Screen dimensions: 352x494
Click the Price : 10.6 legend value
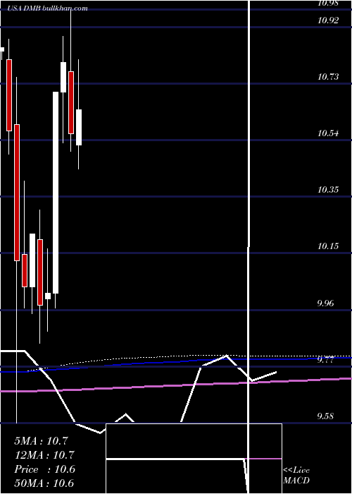pos(44,469)
